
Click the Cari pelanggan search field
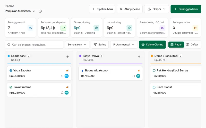pos(34,45)
